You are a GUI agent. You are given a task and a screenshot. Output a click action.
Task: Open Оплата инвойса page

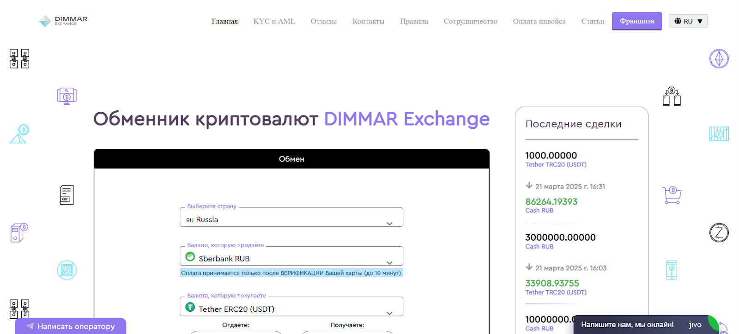(539, 21)
